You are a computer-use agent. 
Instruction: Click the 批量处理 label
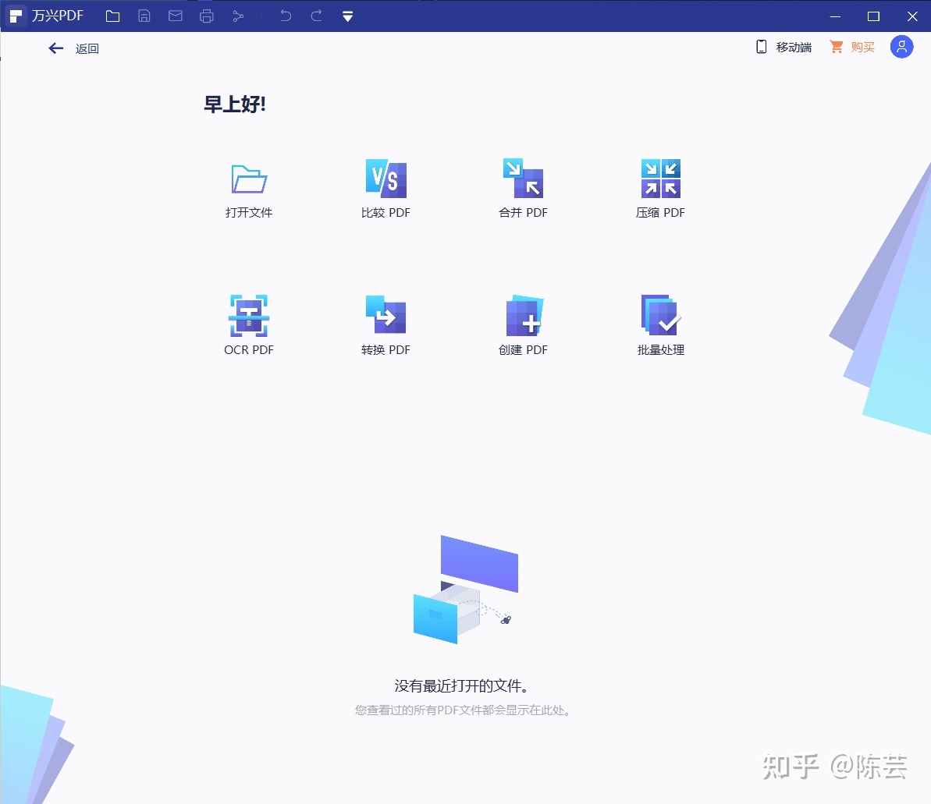[661, 350]
